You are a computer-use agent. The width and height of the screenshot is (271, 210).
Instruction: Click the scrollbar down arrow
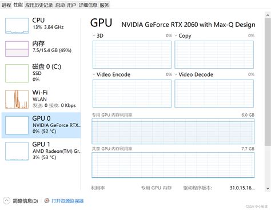click(268, 188)
